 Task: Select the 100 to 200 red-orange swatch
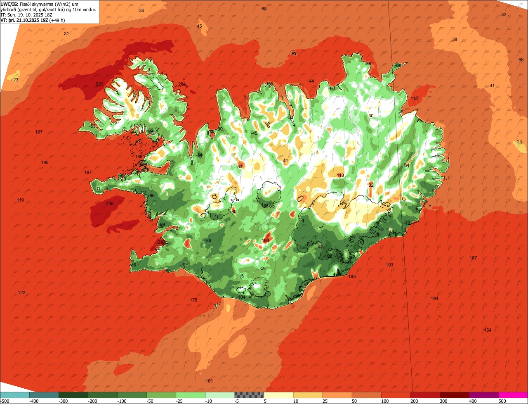(396, 395)
